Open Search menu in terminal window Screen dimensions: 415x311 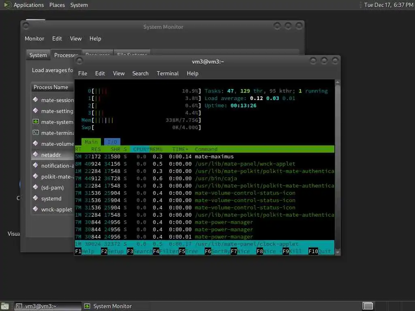[x=140, y=74]
